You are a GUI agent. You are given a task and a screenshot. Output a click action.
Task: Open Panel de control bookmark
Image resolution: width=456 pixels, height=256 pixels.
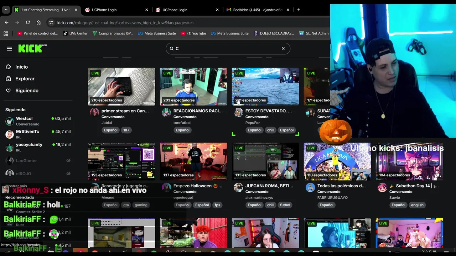pos(37,33)
